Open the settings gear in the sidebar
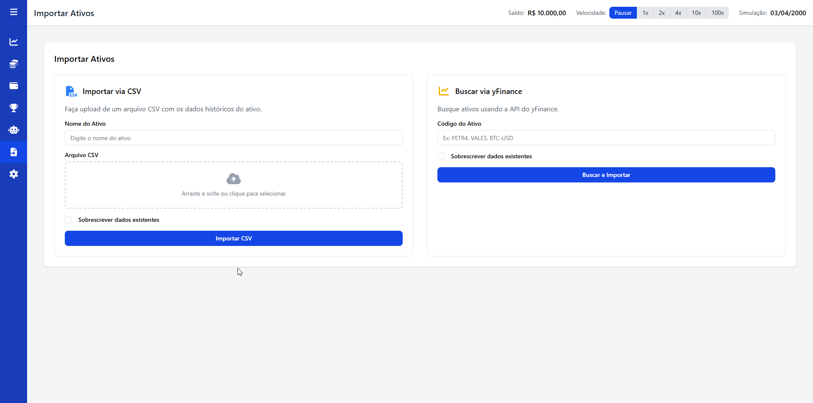This screenshot has width=813, height=403. [14, 174]
